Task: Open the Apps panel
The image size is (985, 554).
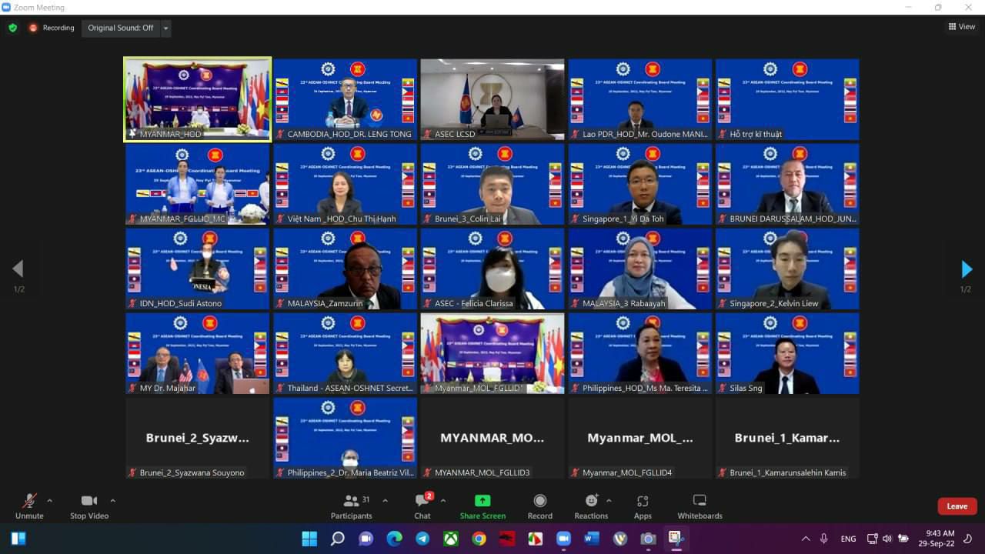Action: [643, 506]
